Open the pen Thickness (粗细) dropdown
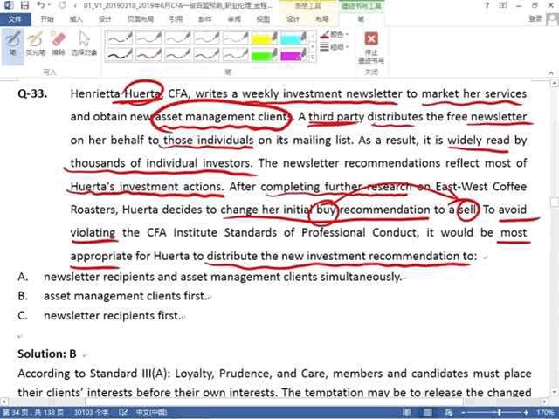This screenshot has width=559, height=419. coord(334,46)
